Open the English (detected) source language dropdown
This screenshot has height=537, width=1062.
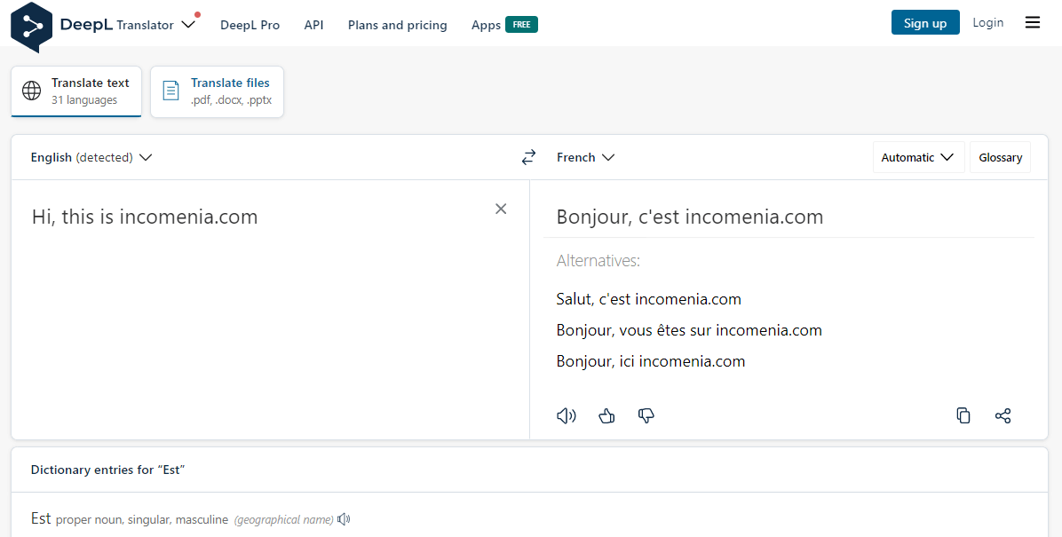tap(91, 157)
